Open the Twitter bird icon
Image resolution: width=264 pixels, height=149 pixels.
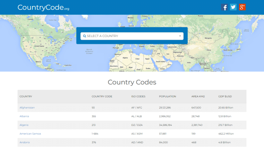233,7
